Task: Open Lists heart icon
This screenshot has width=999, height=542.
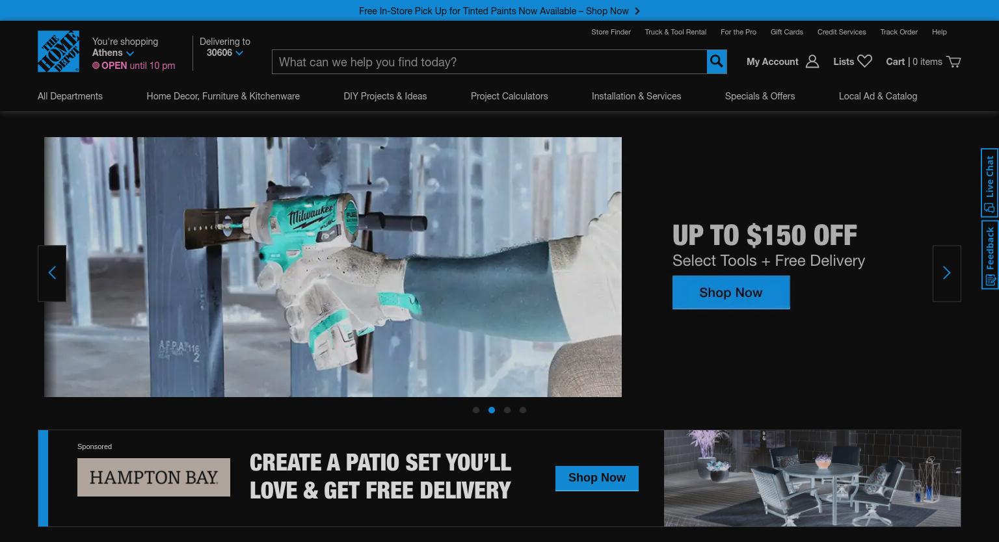Action: pos(864,61)
